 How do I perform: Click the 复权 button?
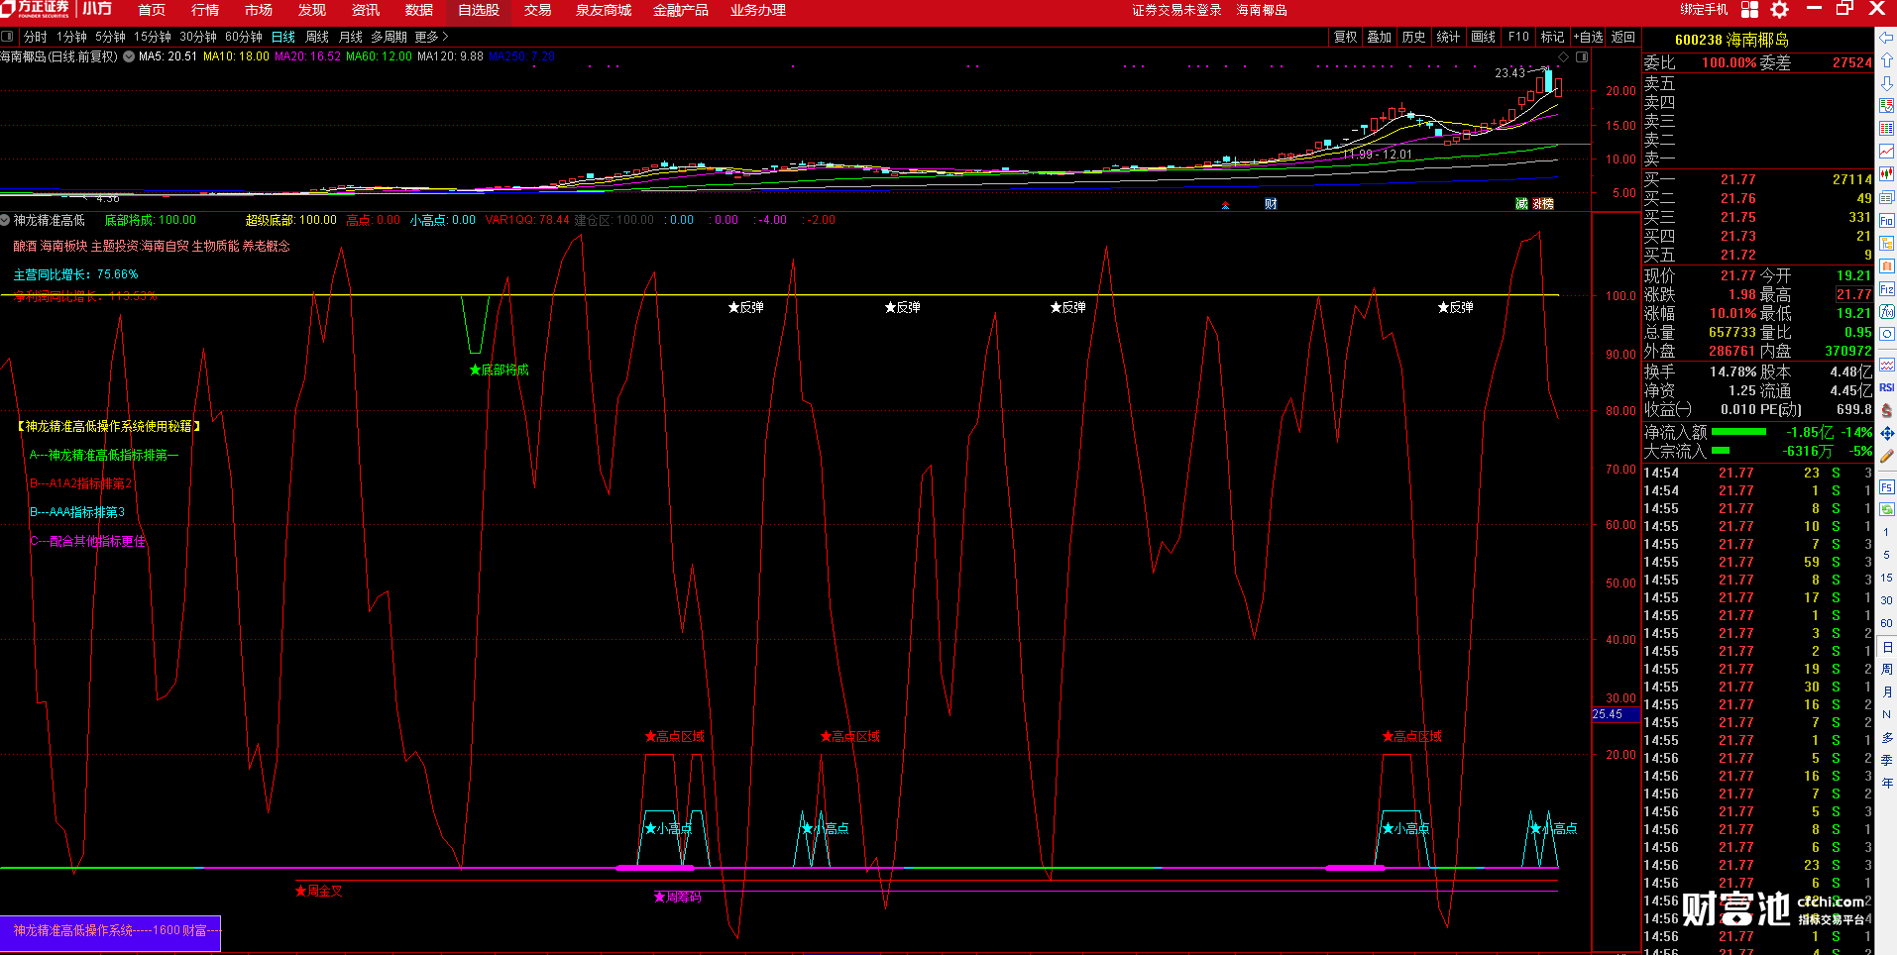click(1345, 37)
